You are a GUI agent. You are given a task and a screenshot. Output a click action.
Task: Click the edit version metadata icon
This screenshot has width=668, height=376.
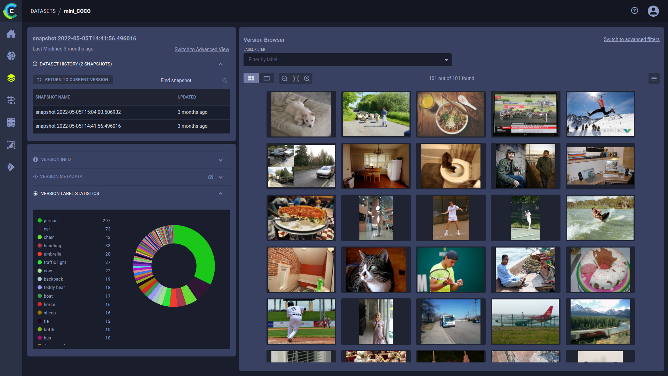tap(210, 177)
